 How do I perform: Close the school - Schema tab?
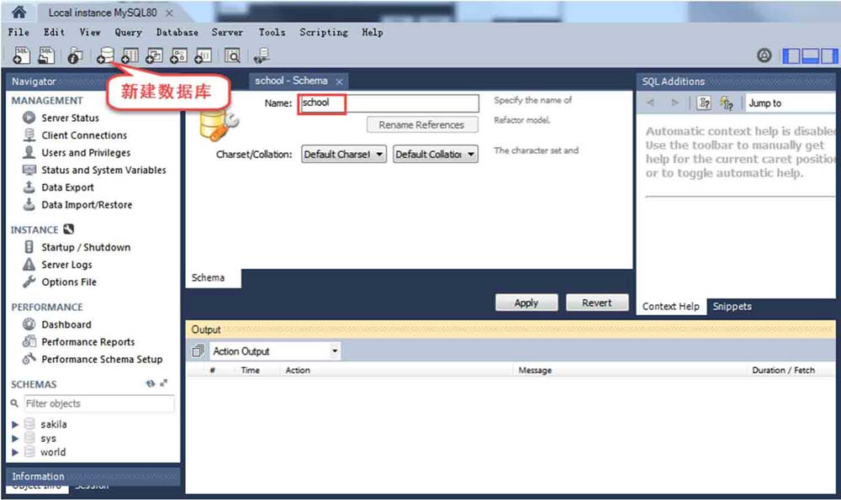click(x=339, y=82)
